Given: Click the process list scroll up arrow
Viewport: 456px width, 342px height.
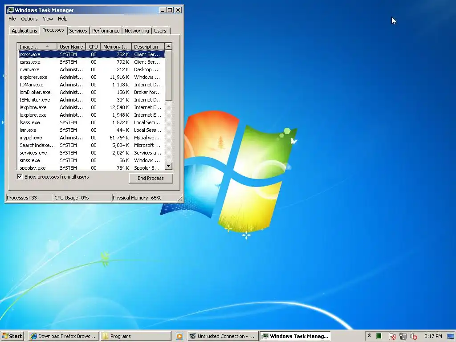Looking at the screenshot, I should pos(169,46).
